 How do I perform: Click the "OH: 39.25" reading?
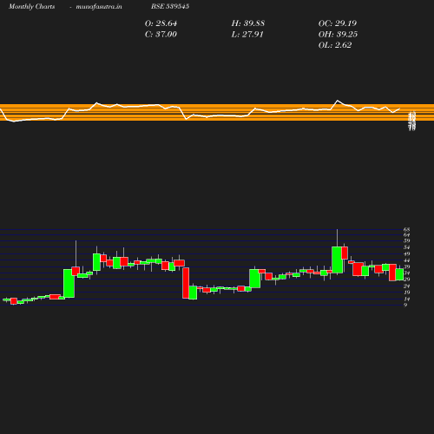coord(338,35)
